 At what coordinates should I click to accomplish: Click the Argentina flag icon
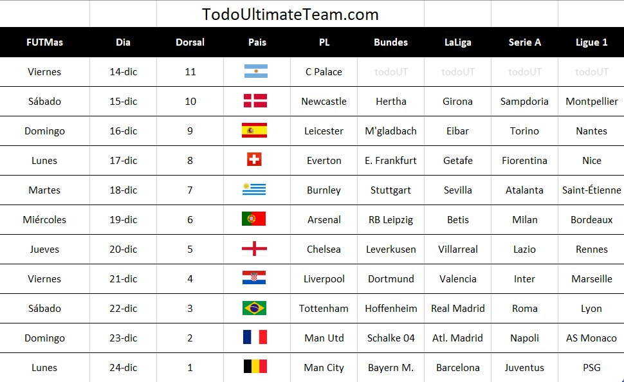(x=256, y=71)
